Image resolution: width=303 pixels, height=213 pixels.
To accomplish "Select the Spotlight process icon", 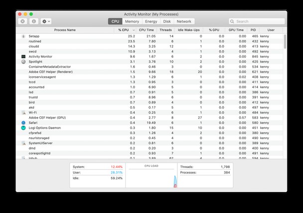I will coord(23,62).
